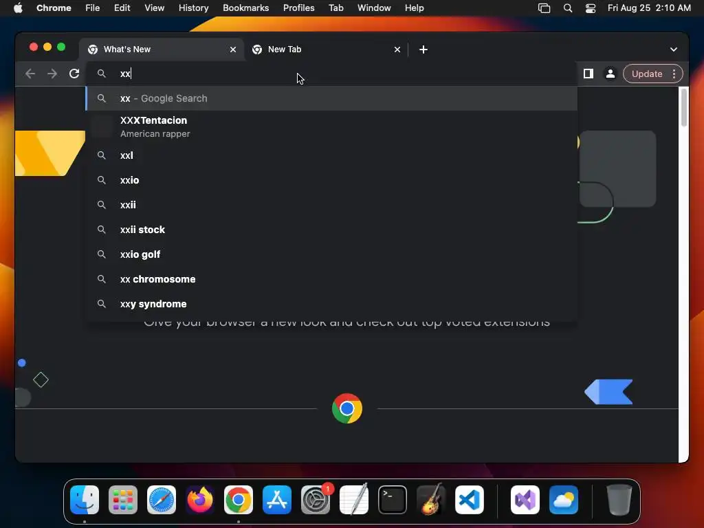Expand the tab search chevron
The width and height of the screenshot is (704, 528).
point(674,49)
